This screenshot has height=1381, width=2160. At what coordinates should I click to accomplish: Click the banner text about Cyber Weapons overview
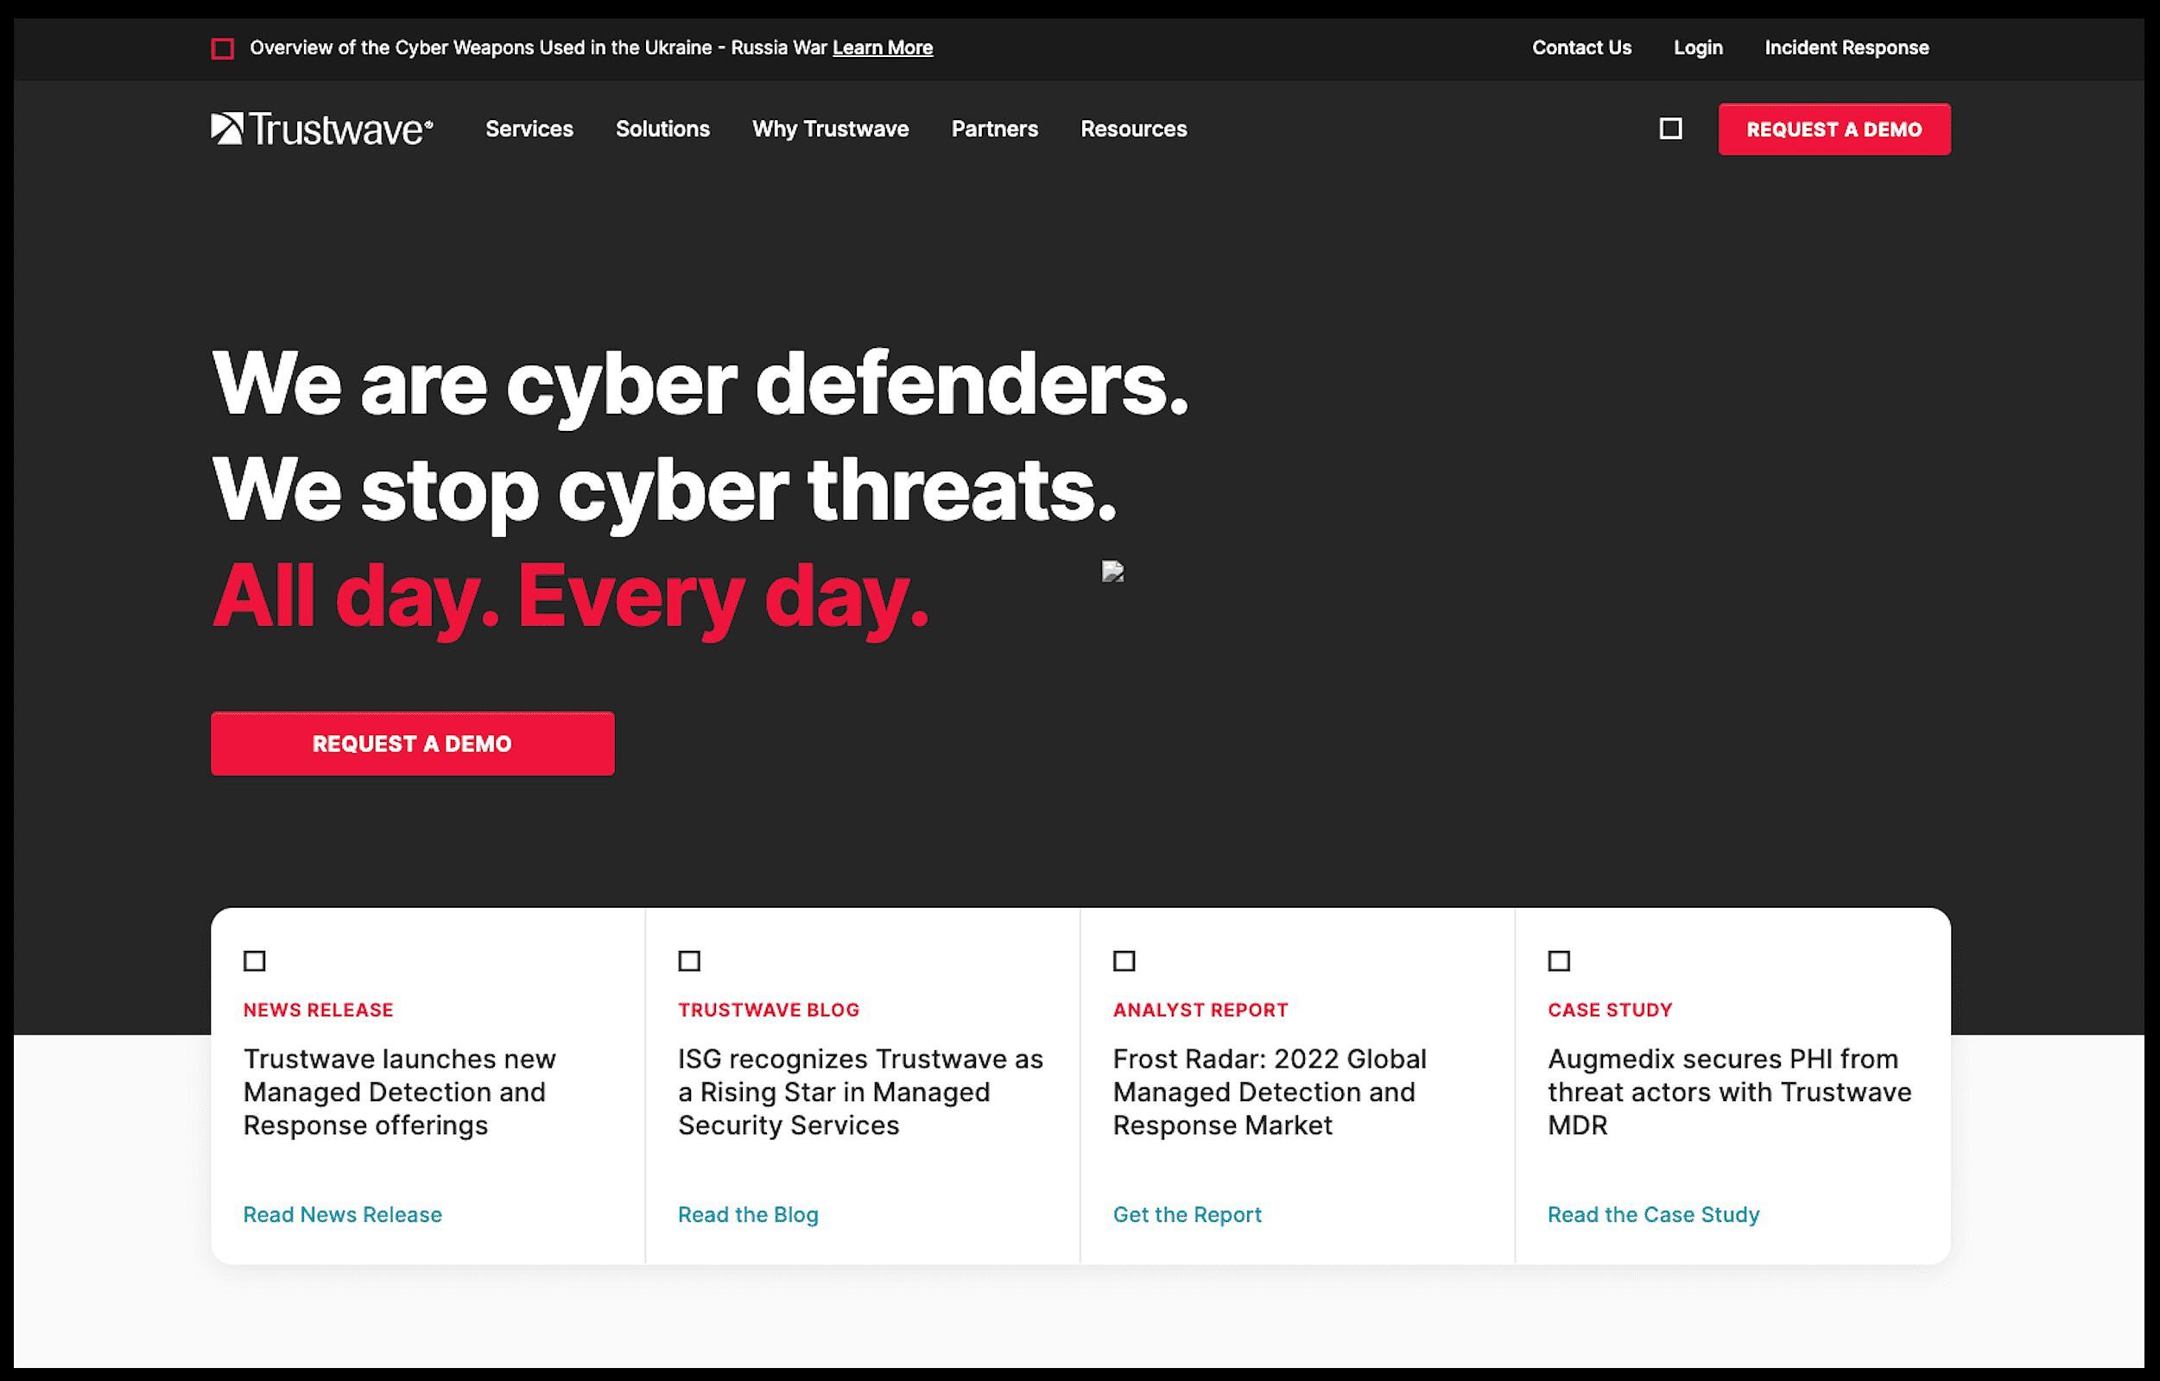[538, 48]
